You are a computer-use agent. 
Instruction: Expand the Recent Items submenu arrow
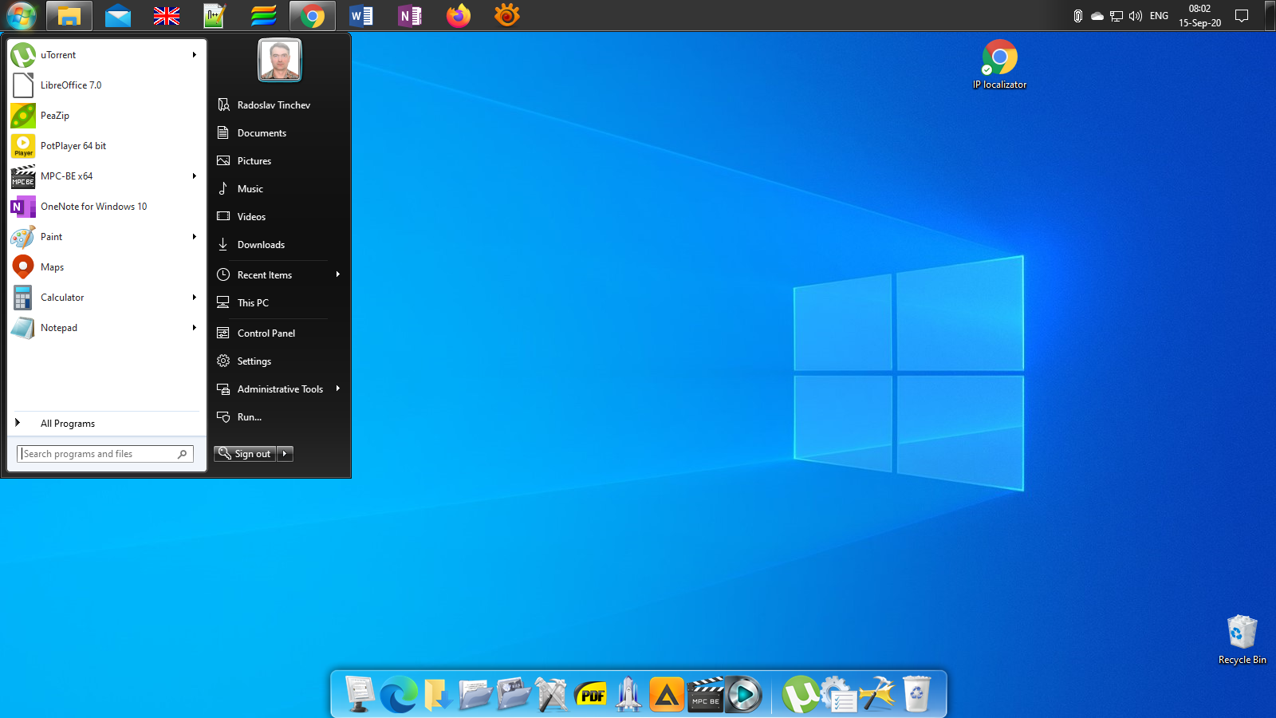click(338, 274)
